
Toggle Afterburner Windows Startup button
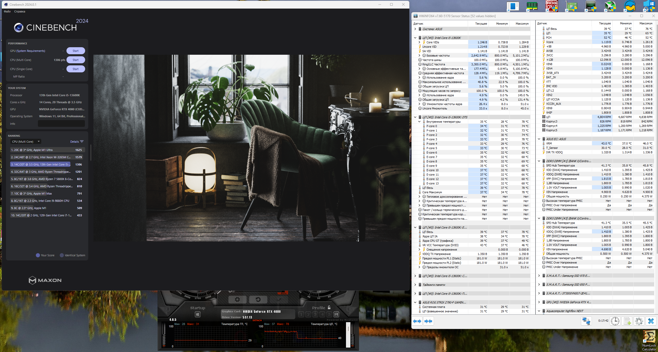pyautogui.click(x=198, y=314)
